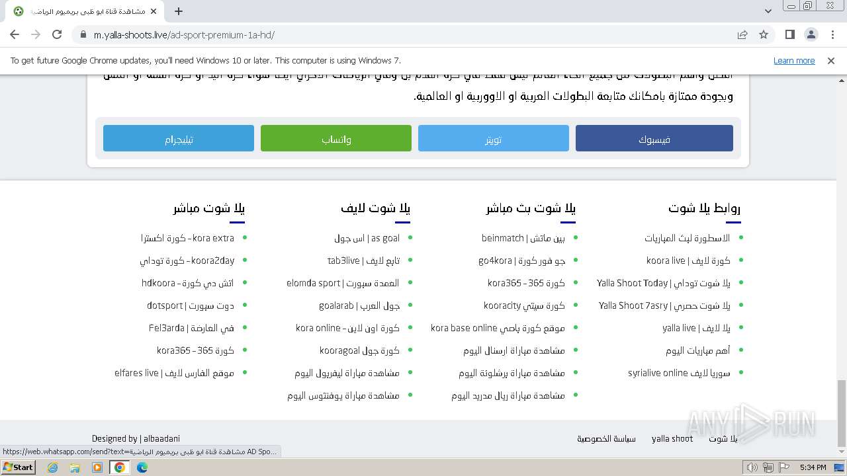
Task: Open the مشاهدة مباراة يوفنتوس اليوم link
Action: (343, 395)
